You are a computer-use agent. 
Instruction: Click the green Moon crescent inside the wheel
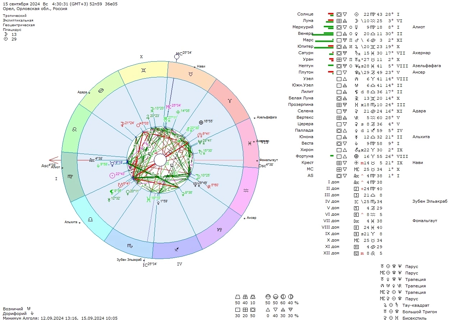point(198,176)
